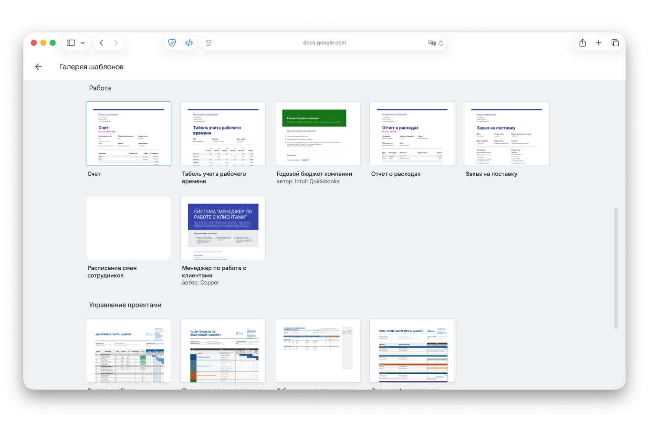Screen dimensions: 649x422
Task: Choose the Заказ на поставку template
Action: [x=506, y=134]
